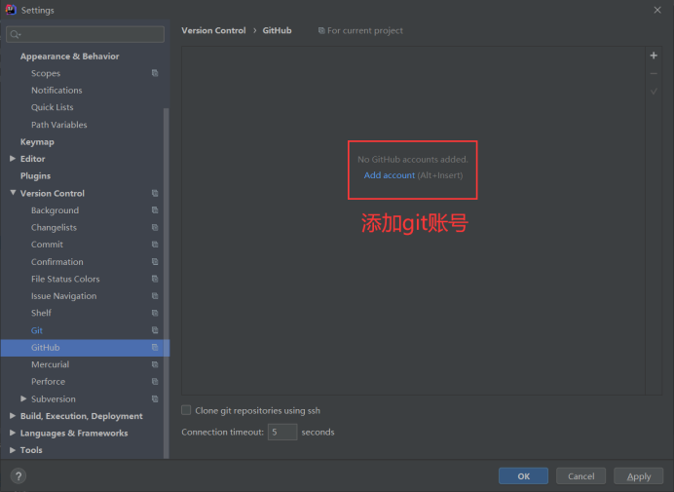This screenshot has width=674, height=492.
Task: Click the project-level icon beside Scopes
Action: click(155, 73)
